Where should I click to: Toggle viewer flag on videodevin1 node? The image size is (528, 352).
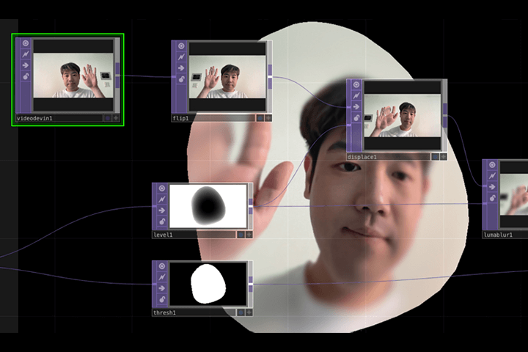[24, 44]
